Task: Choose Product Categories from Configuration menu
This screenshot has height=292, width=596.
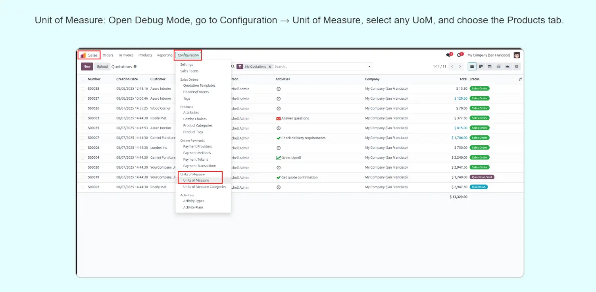Action: click(198, 125)
